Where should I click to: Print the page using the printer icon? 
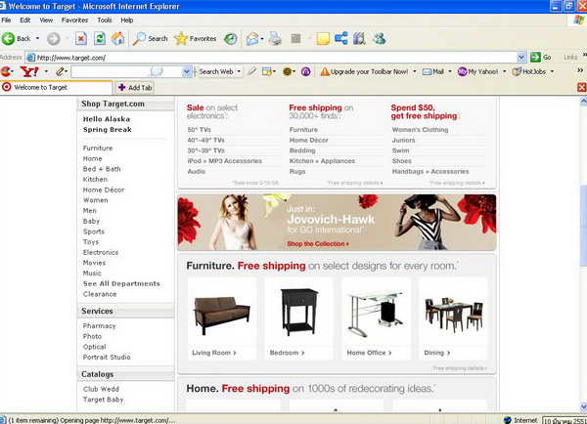point(275,38)
